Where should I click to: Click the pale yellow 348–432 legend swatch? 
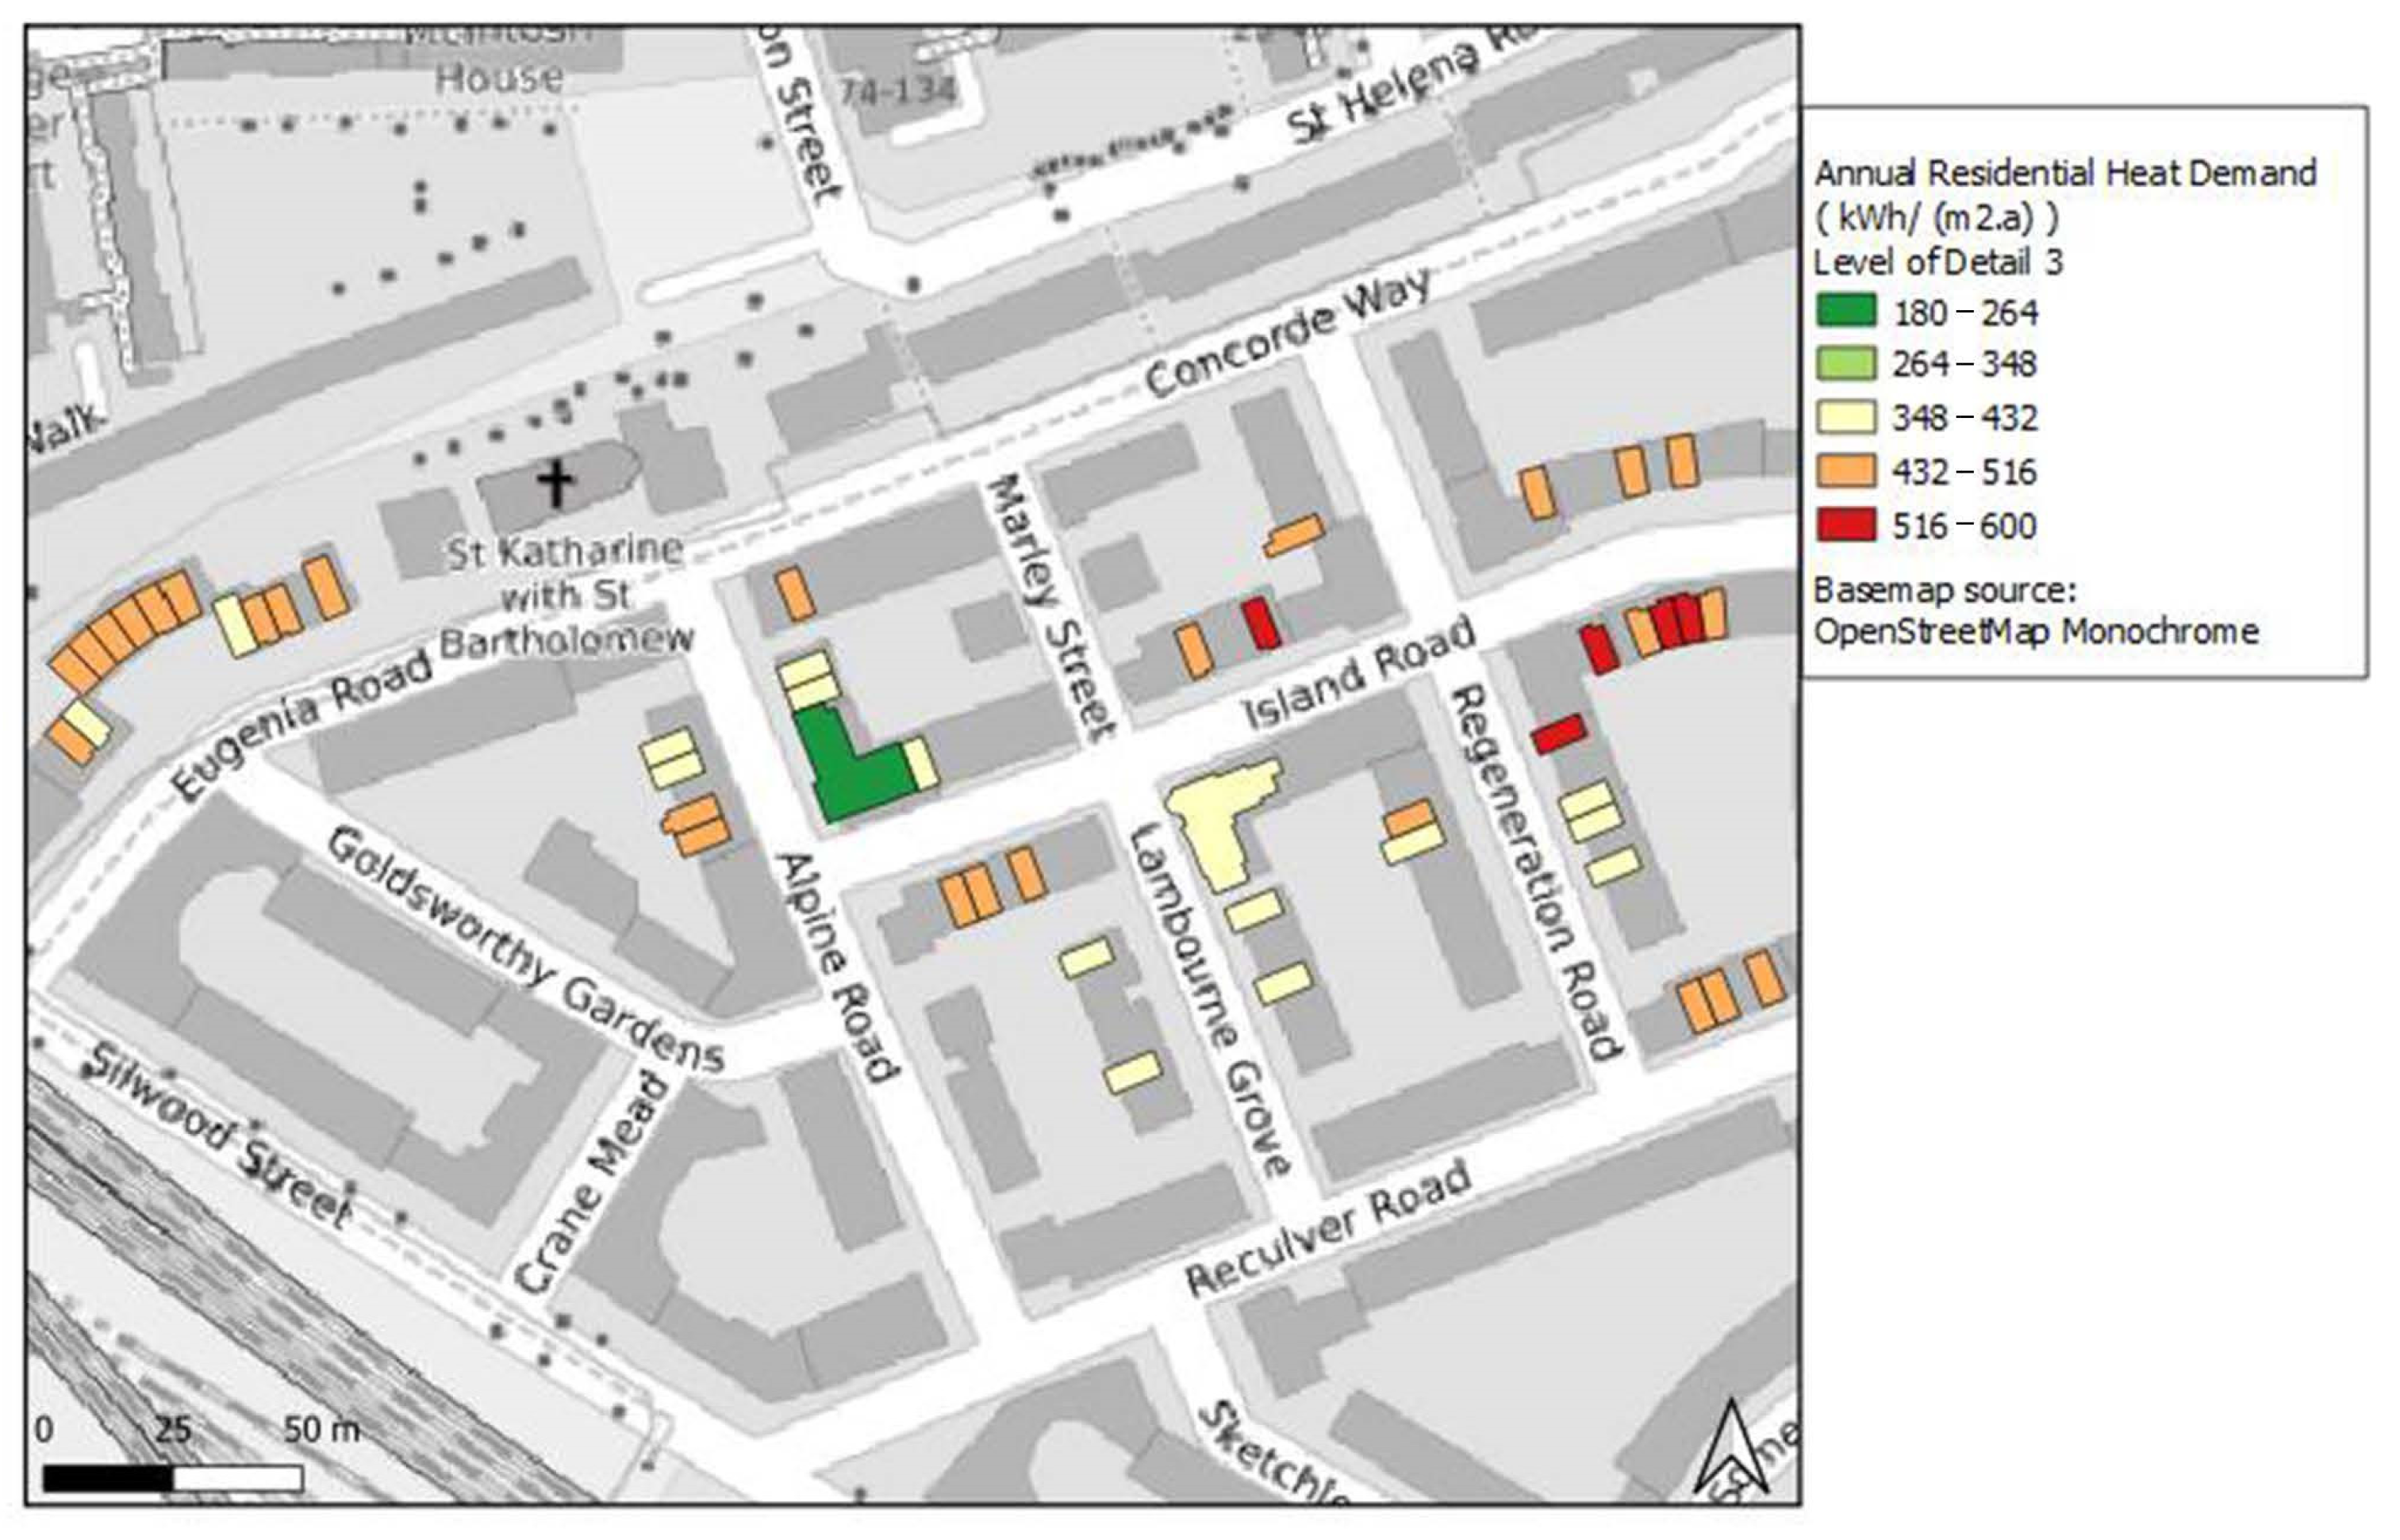[1845, 416]
